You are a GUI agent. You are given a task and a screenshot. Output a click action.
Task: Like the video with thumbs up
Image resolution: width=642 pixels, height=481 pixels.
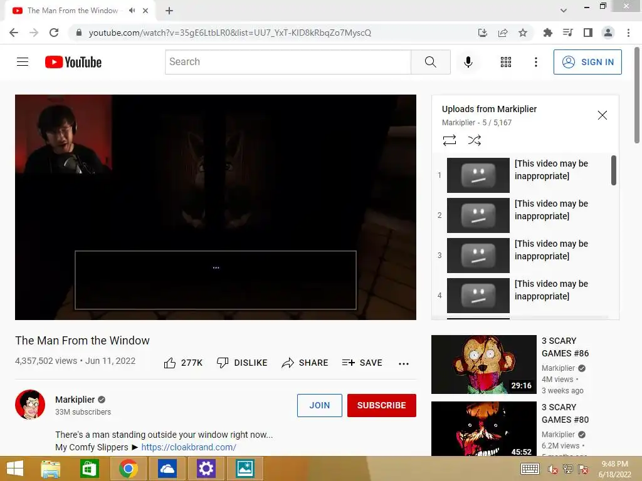pos(183,363)
